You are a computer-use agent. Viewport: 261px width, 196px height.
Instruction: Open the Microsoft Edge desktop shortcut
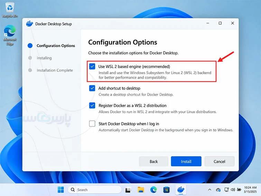pos(10,35)
